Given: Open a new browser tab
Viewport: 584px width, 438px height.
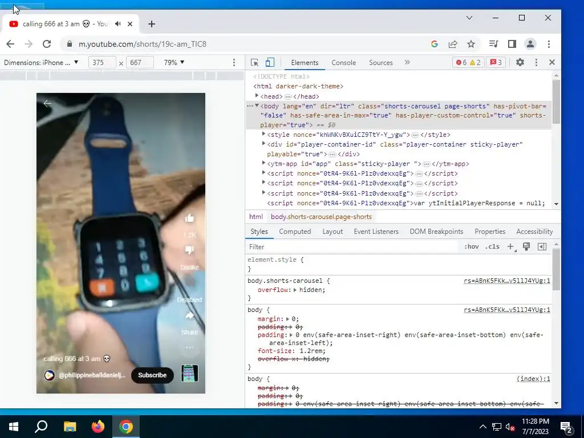Looking at the screenshot, I should click(x=152, y=24).
